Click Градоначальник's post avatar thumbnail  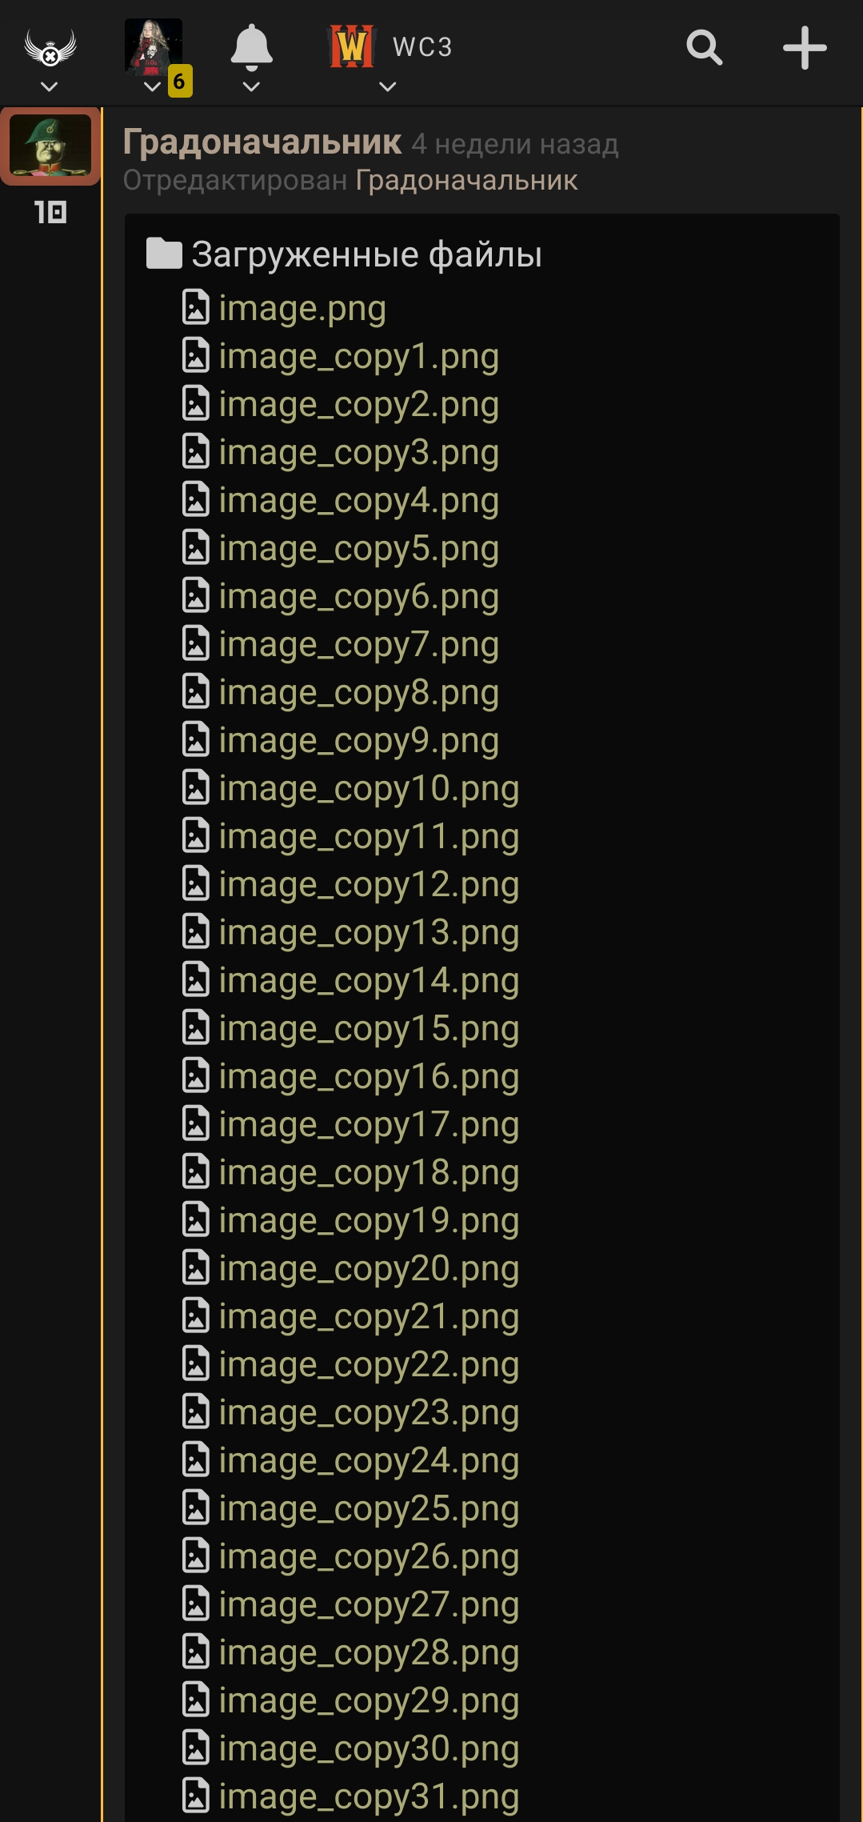[x=50, y=146]
